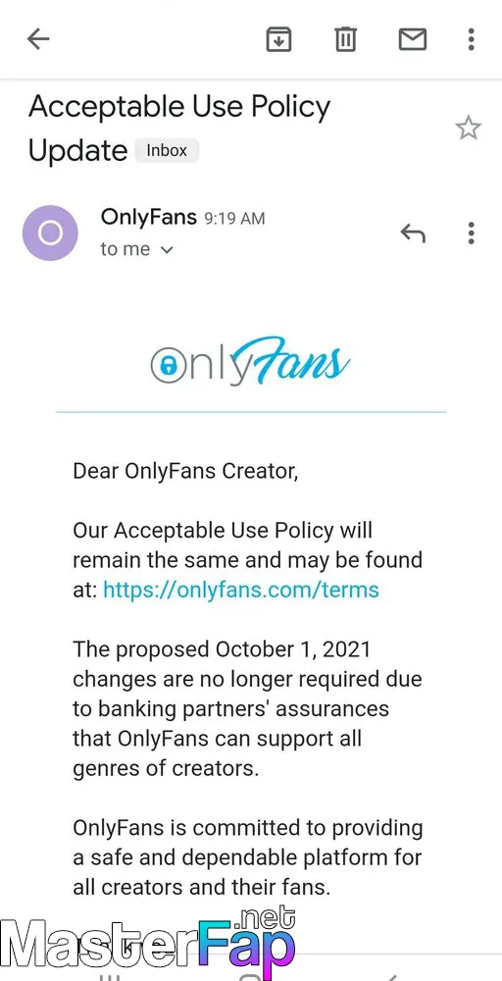Tap the OnlyFans logo image
Image resolution: width=502 pixels, height=981 pixels.
250,363
